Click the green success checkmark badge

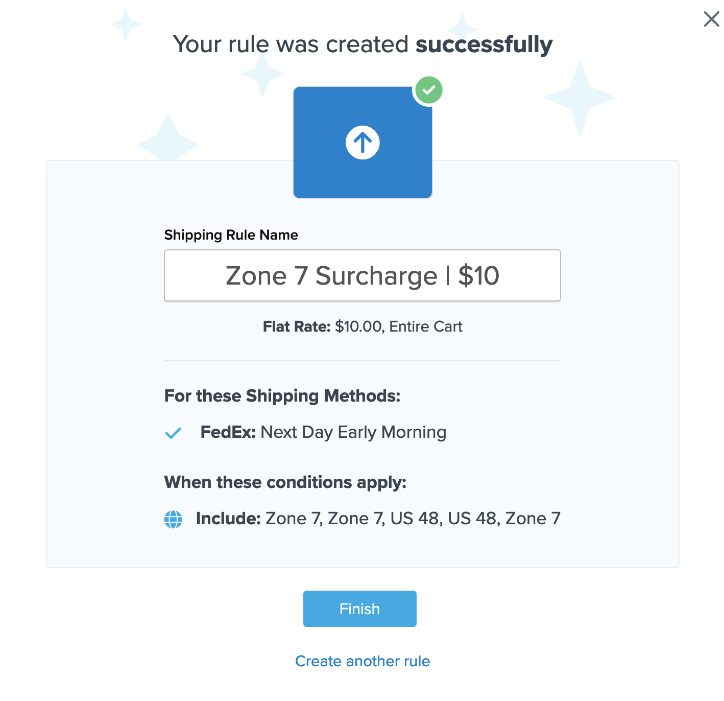(x=428, y=90)
